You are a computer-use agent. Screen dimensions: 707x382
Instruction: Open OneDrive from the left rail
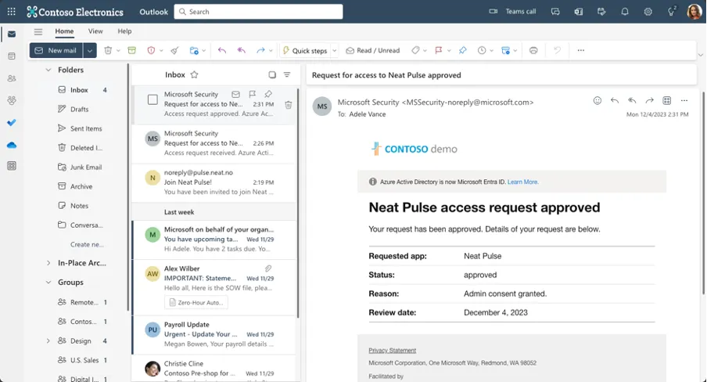(x=12, y=145)
